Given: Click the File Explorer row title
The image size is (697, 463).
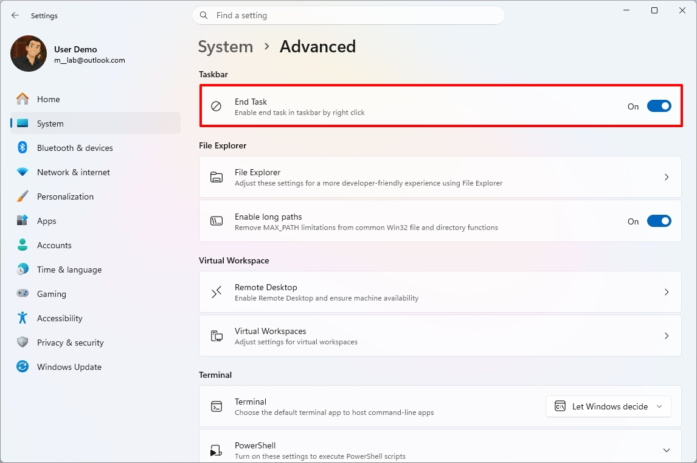Looking at the screenshot, I should tap(257, 172).
